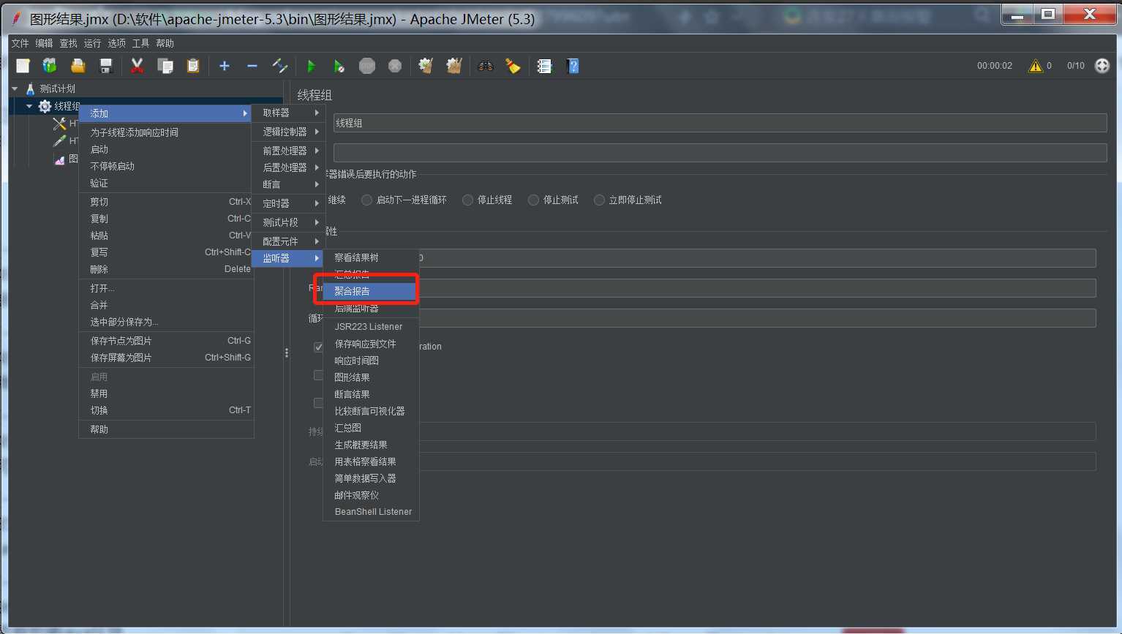Choose JSR223 Listener from submenu

(371, 327)
